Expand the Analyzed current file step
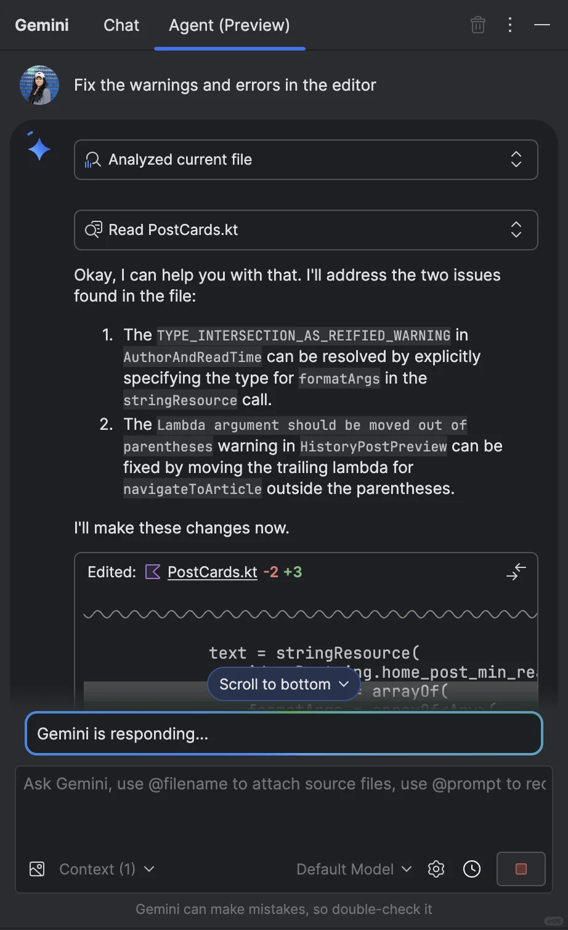 click(306, 160)
